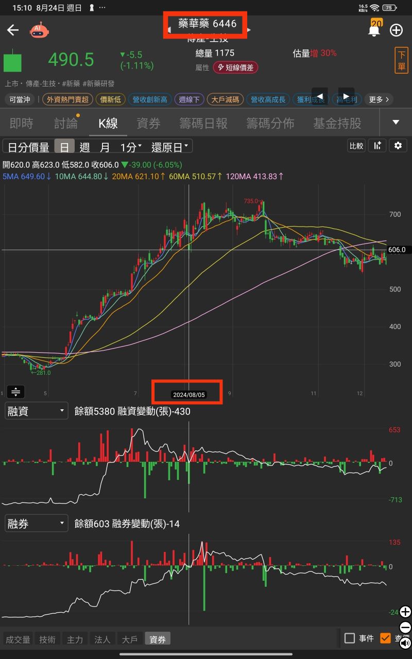Screen dimensions: 412x659
Task: Open the 還原日 dropdown
Action: (170, 147)
